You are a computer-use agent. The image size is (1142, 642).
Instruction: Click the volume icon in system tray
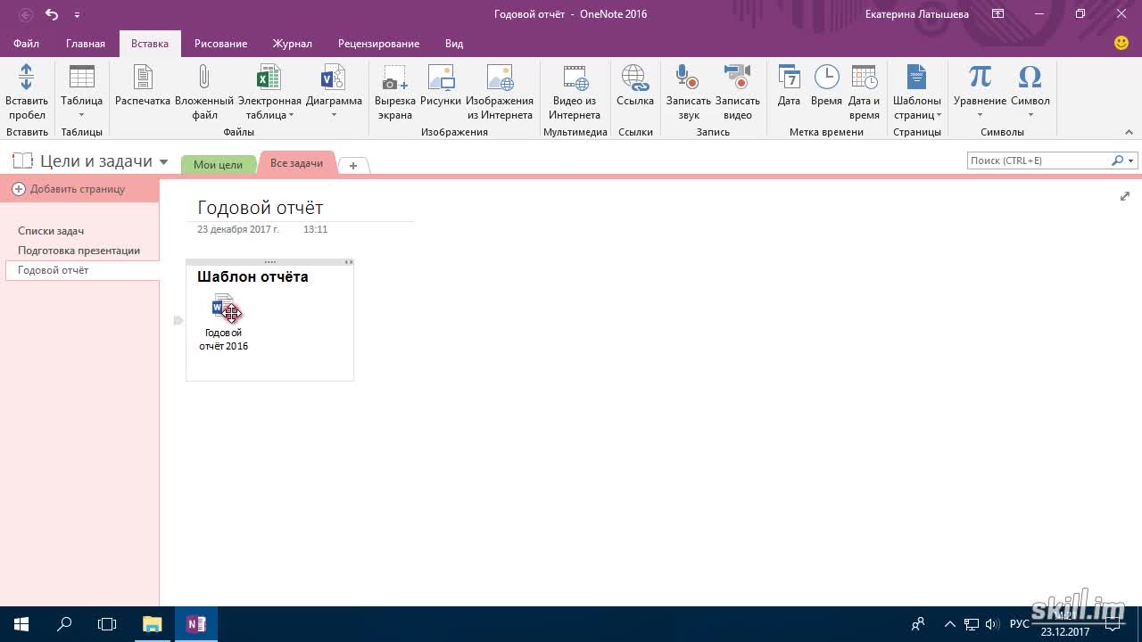tap(991, 624)
